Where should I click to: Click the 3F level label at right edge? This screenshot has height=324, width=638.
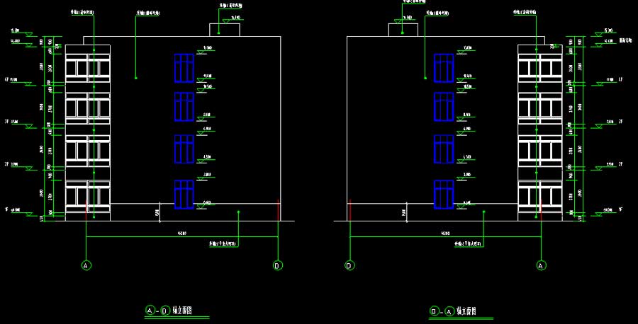tap(620, 122)
